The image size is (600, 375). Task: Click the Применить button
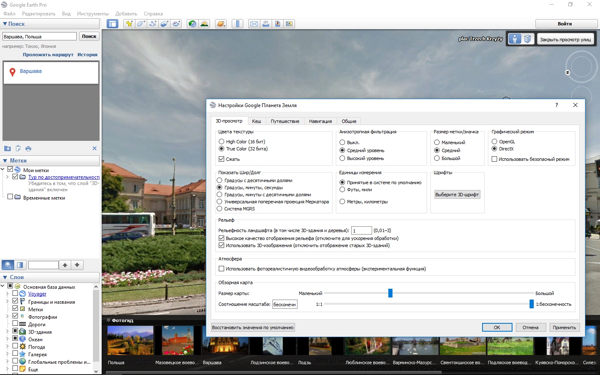coord(564,327)
